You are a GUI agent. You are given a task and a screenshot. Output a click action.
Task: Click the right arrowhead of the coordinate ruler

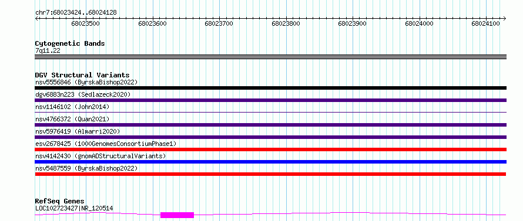tap(505, 18)
